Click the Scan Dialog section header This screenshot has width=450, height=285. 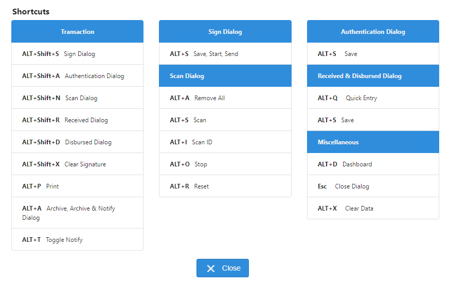pyautogui.click(x=225, y=76)
